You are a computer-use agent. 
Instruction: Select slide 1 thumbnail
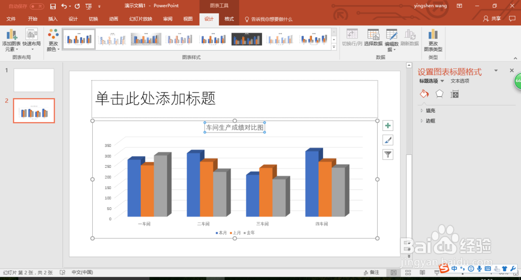(34, 80)
